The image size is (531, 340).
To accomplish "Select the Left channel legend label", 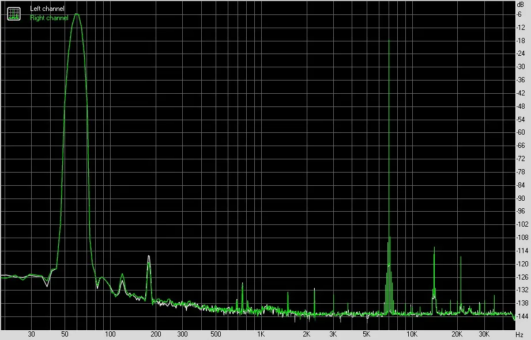I will pyautogui.click(x=47, y=9).
